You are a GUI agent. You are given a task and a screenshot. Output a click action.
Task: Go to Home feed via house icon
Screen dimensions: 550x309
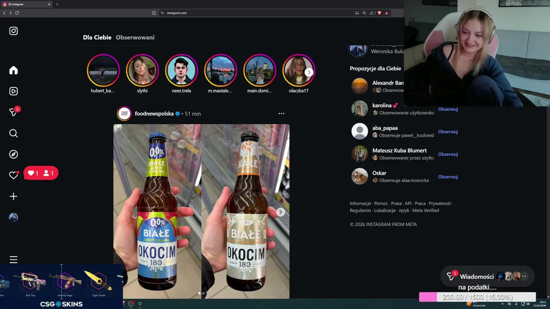tap(13, 70)
